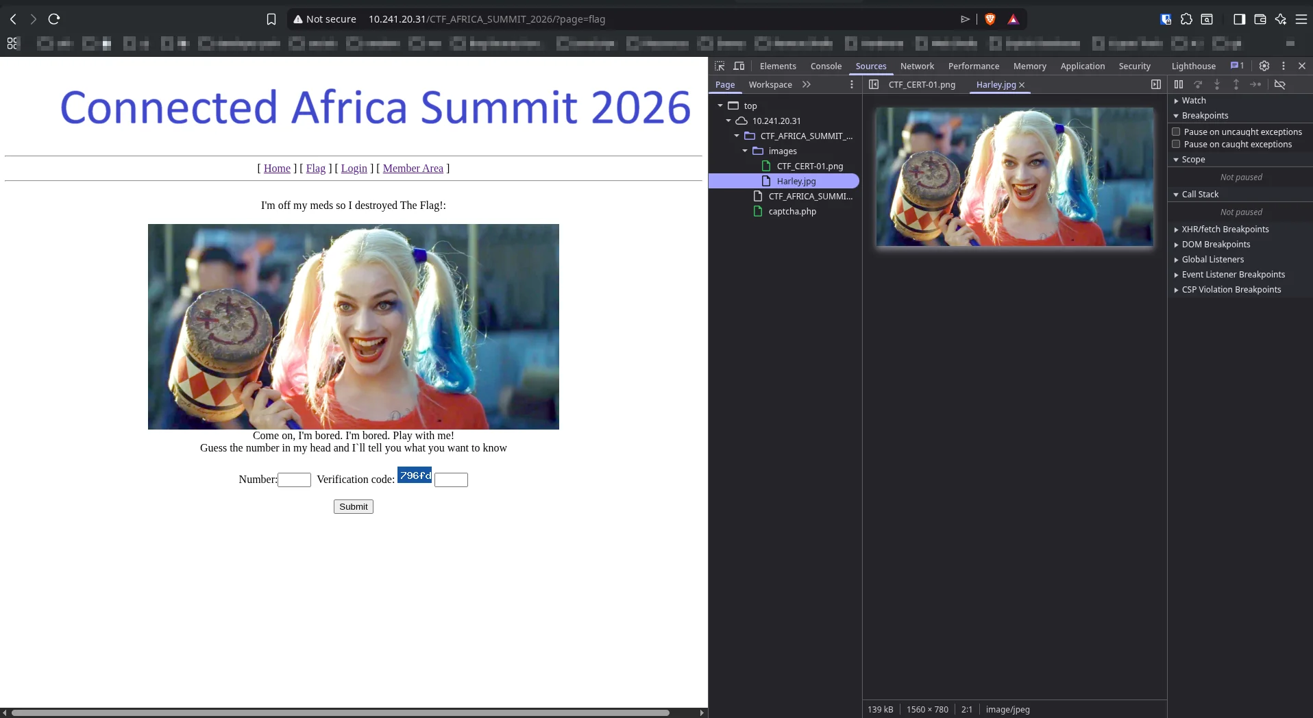
Task: Follow the Login link
Action: click(x=354, y=168)
